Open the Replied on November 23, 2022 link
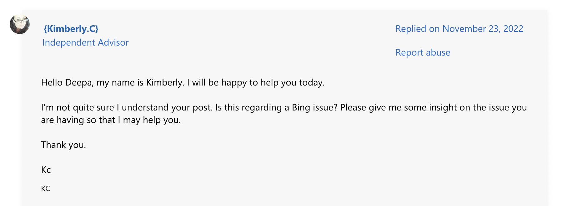 pos(459,29)
